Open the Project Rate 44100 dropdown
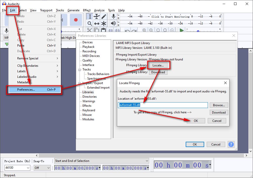This screenshot has width=253, height=178. (x=28, y=168)
